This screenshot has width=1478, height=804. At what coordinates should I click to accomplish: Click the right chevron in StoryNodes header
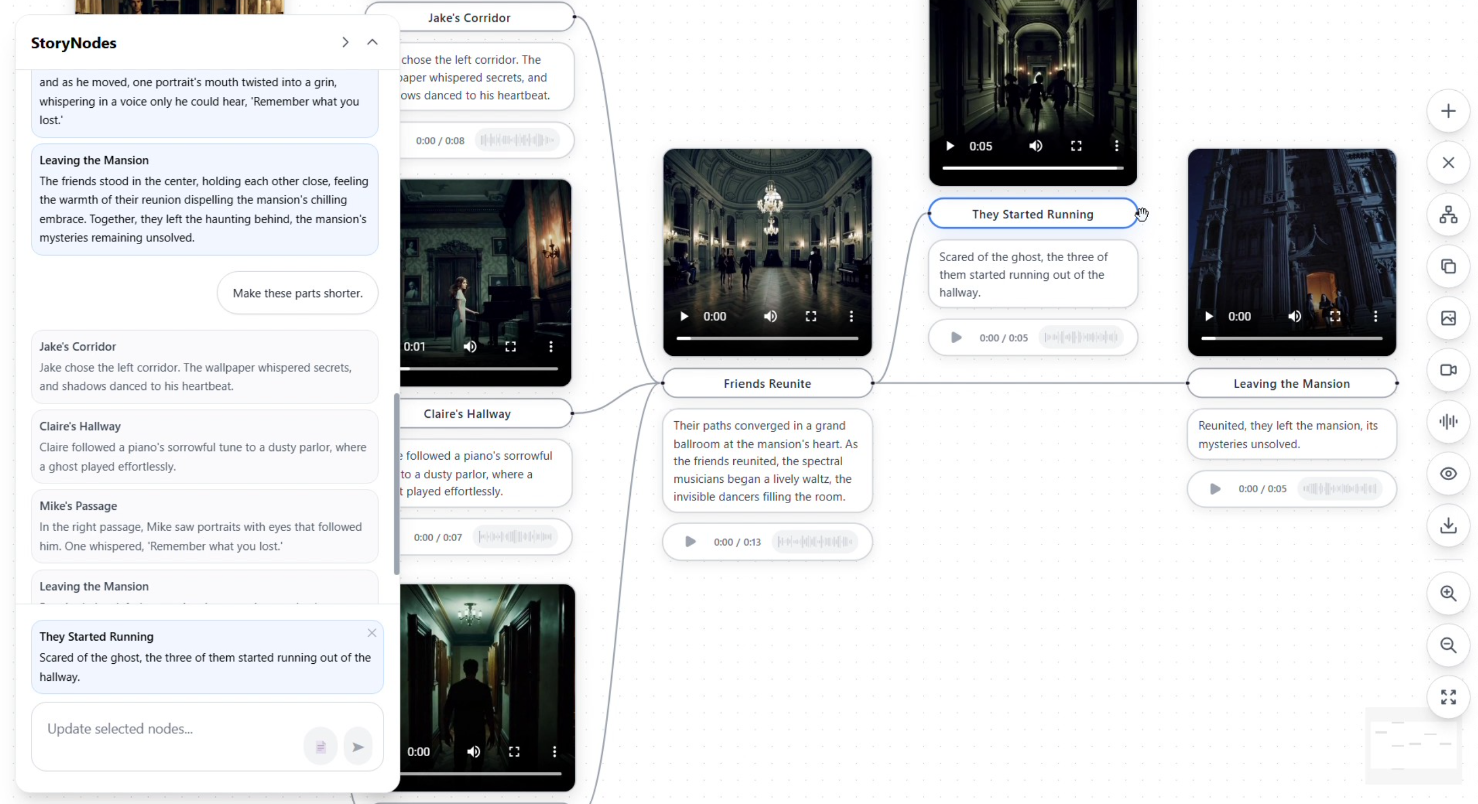(x=345, y=42)
